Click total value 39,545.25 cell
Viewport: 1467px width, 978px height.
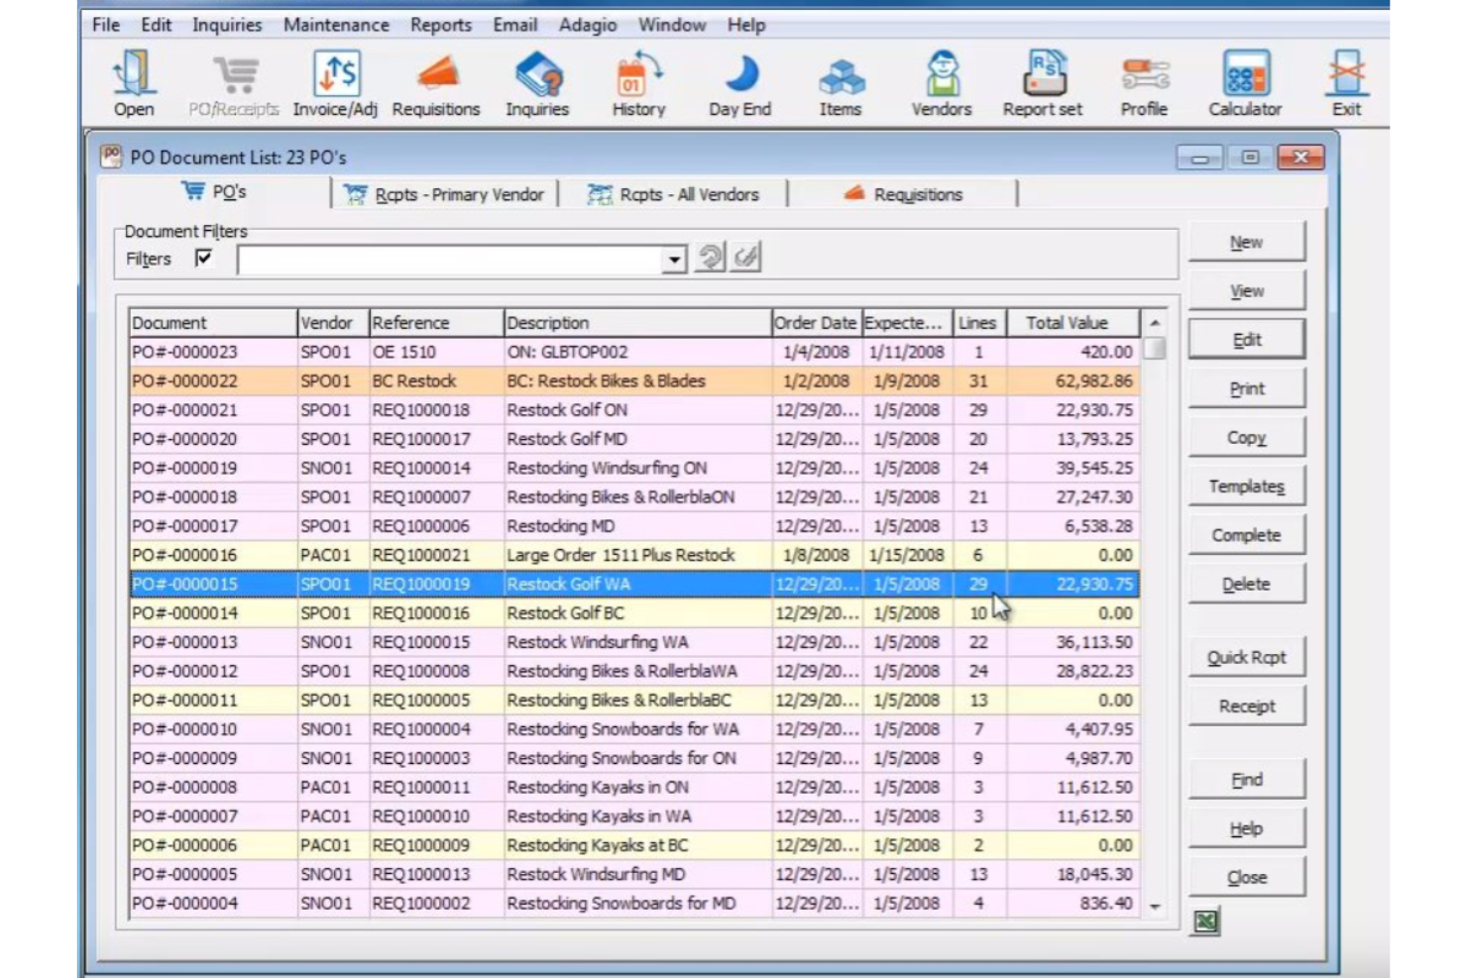[1073, 468]
